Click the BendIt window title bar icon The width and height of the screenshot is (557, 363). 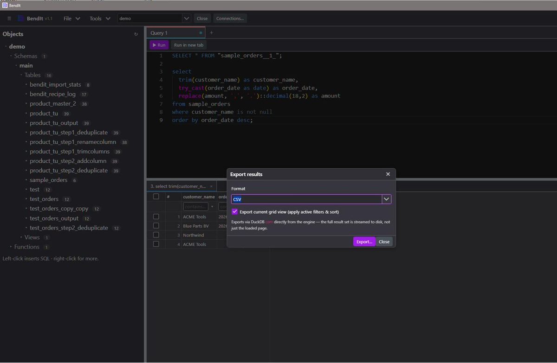[x=5, y=5]
